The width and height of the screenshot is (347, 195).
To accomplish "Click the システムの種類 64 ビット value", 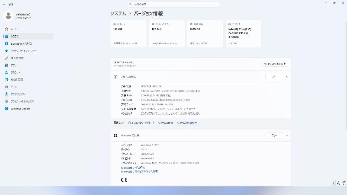I will pos(168,109).
